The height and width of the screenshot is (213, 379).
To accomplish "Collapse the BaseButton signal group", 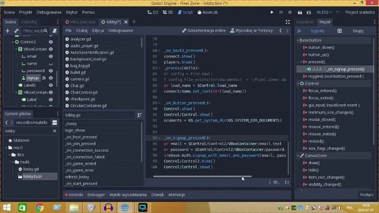I will click(x=298, y=40).
